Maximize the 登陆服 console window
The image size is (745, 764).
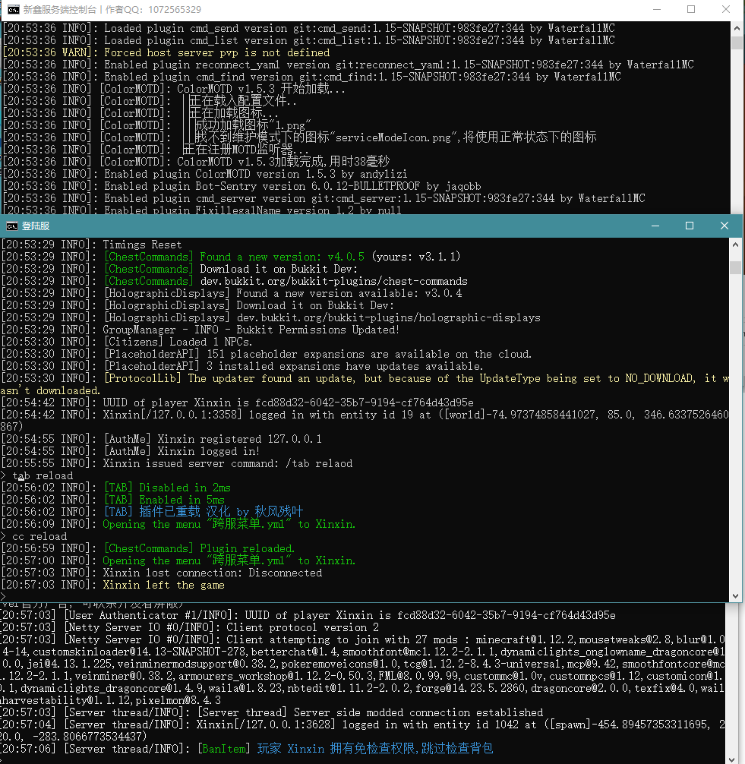pos(690,226)
